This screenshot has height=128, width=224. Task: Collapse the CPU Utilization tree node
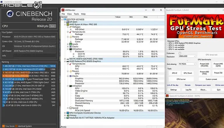click(68, 49)
